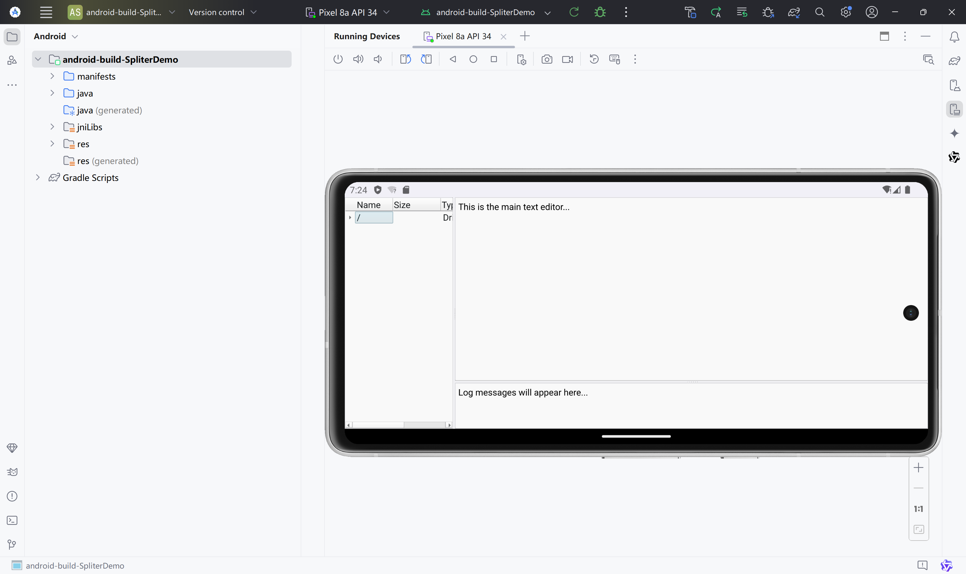The width and height of the screenshot is (966, 574).
Task: Take an emulator screenshot with camera icon
Action: 546,59
